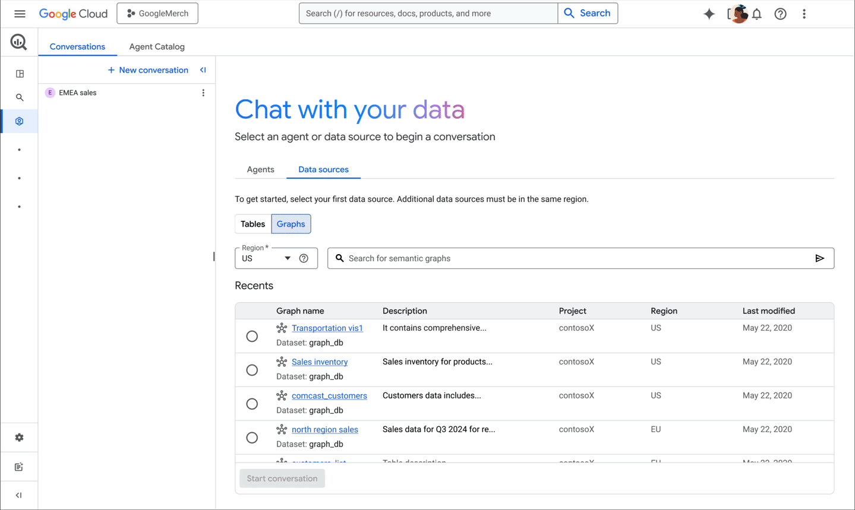Click the Graph name column header
The image size is (855, 510).
(x=300, y=311)
